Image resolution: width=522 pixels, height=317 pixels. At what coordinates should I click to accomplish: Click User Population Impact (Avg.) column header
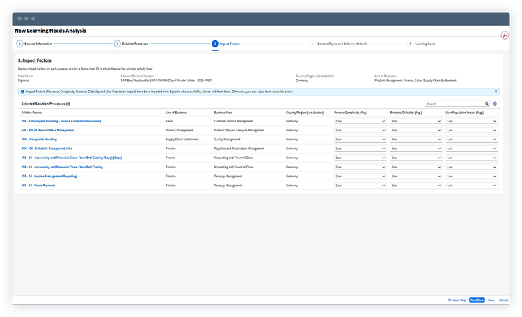coord(464,113)
